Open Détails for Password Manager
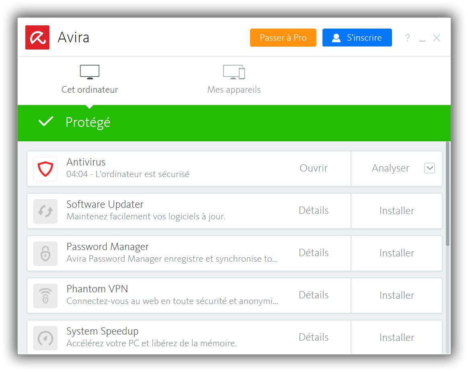Screen dimensions: 468x372 313,252
